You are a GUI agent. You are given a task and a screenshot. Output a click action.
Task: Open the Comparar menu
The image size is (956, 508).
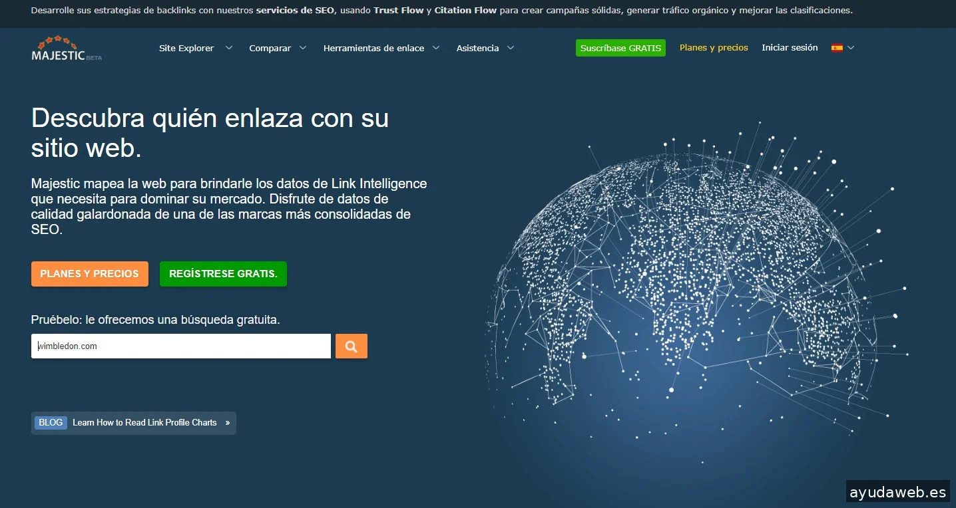point(270,48)
